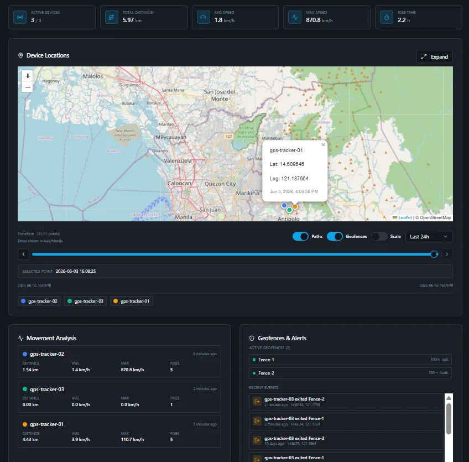Open the Leaflet attribution link
Viewport: 469px width, 462px height.
pyautogui.click(x=405, y=217)
